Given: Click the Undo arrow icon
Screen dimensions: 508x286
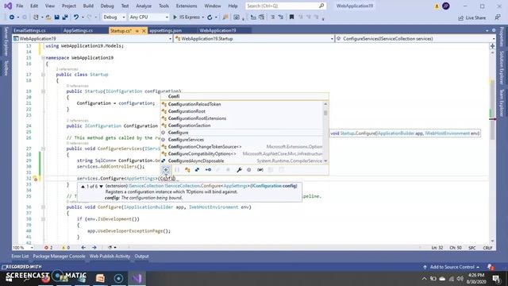Looking at the screenshot, I should click(76, 17).
